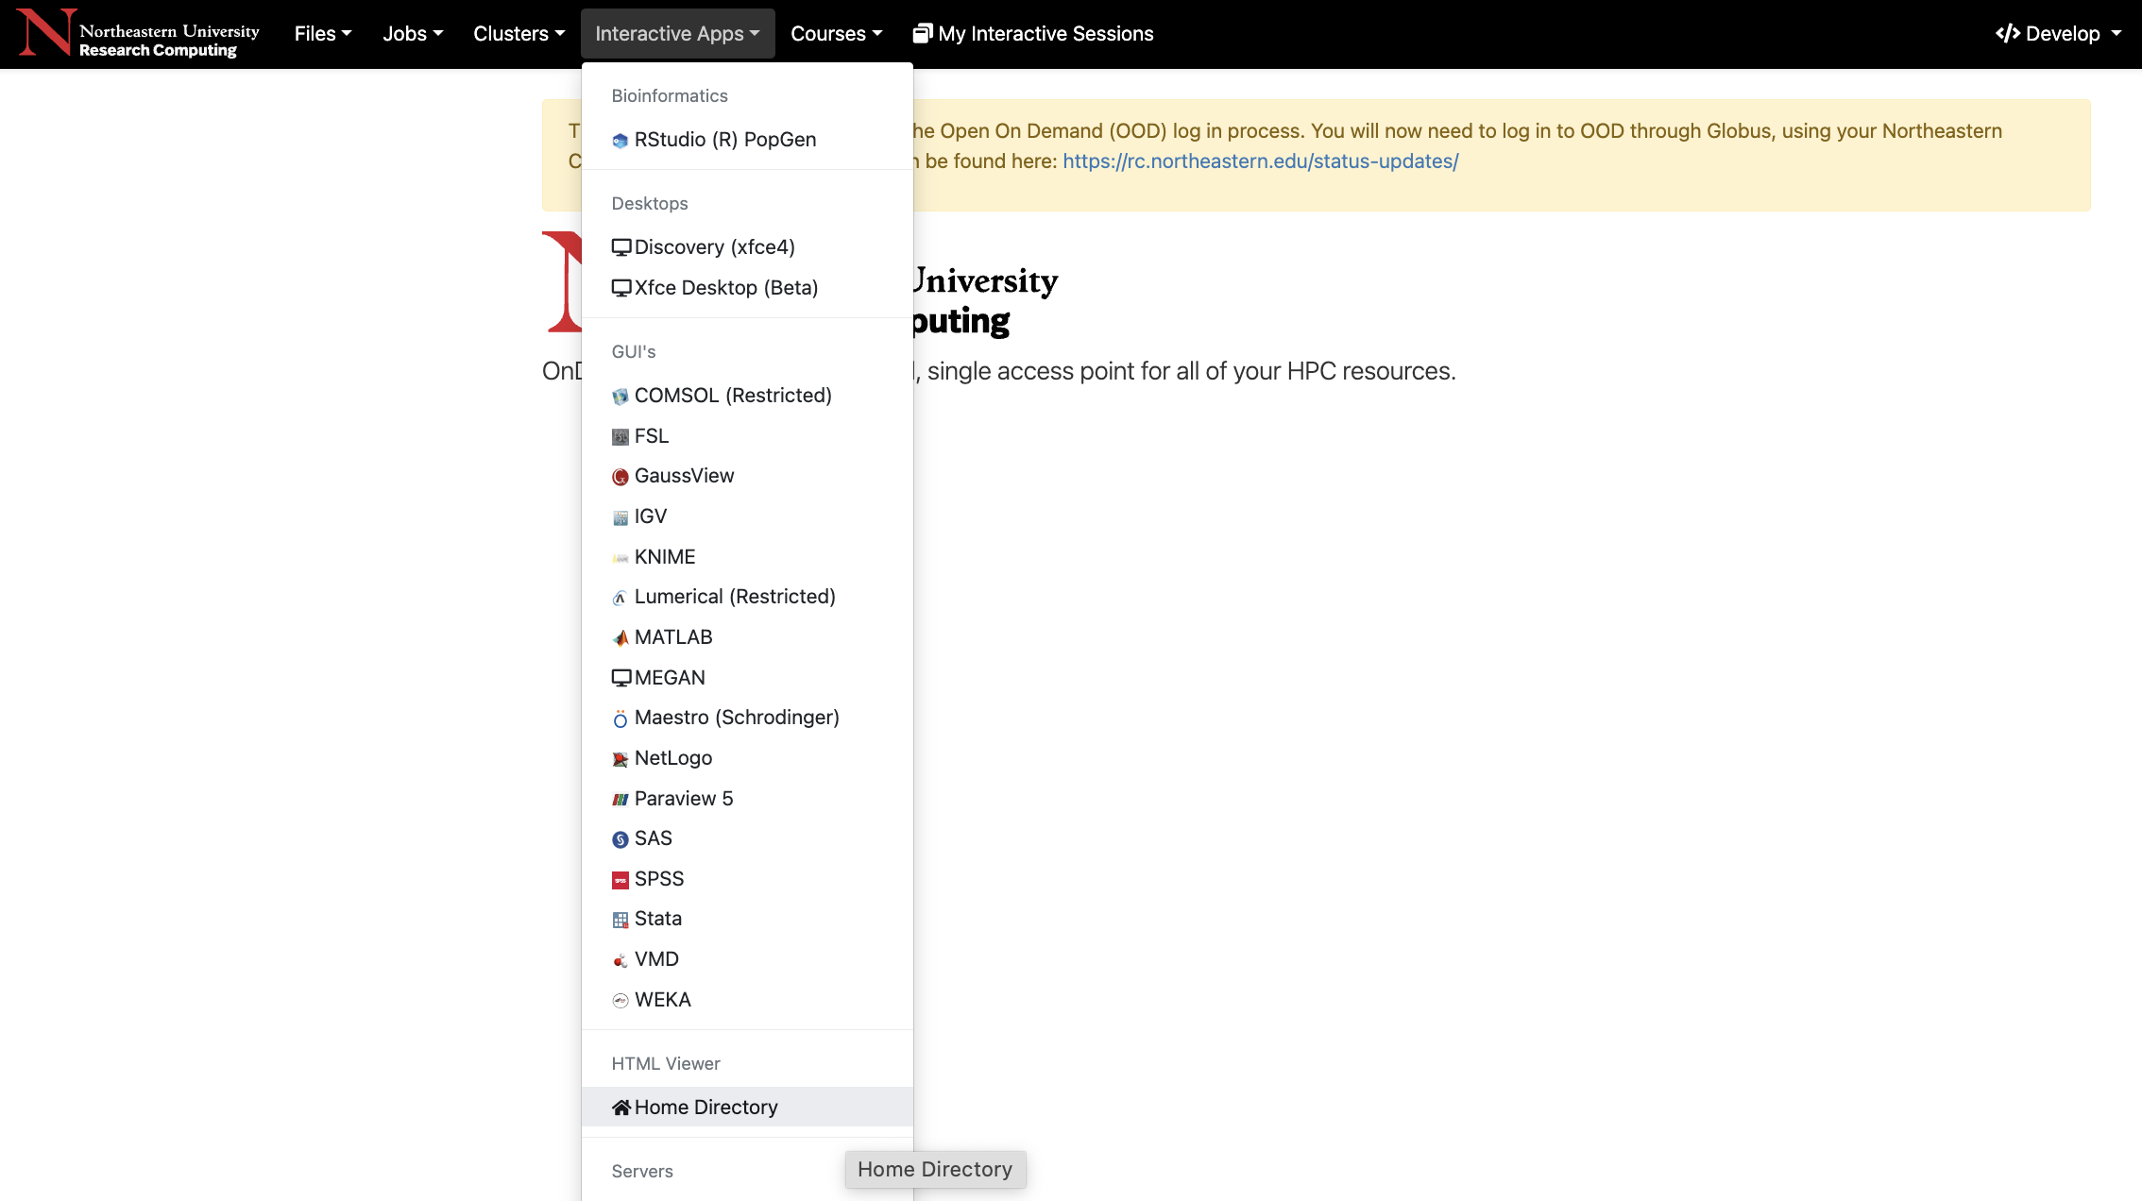Select the Stata label

pyautogui.click(x=658, y=919)
